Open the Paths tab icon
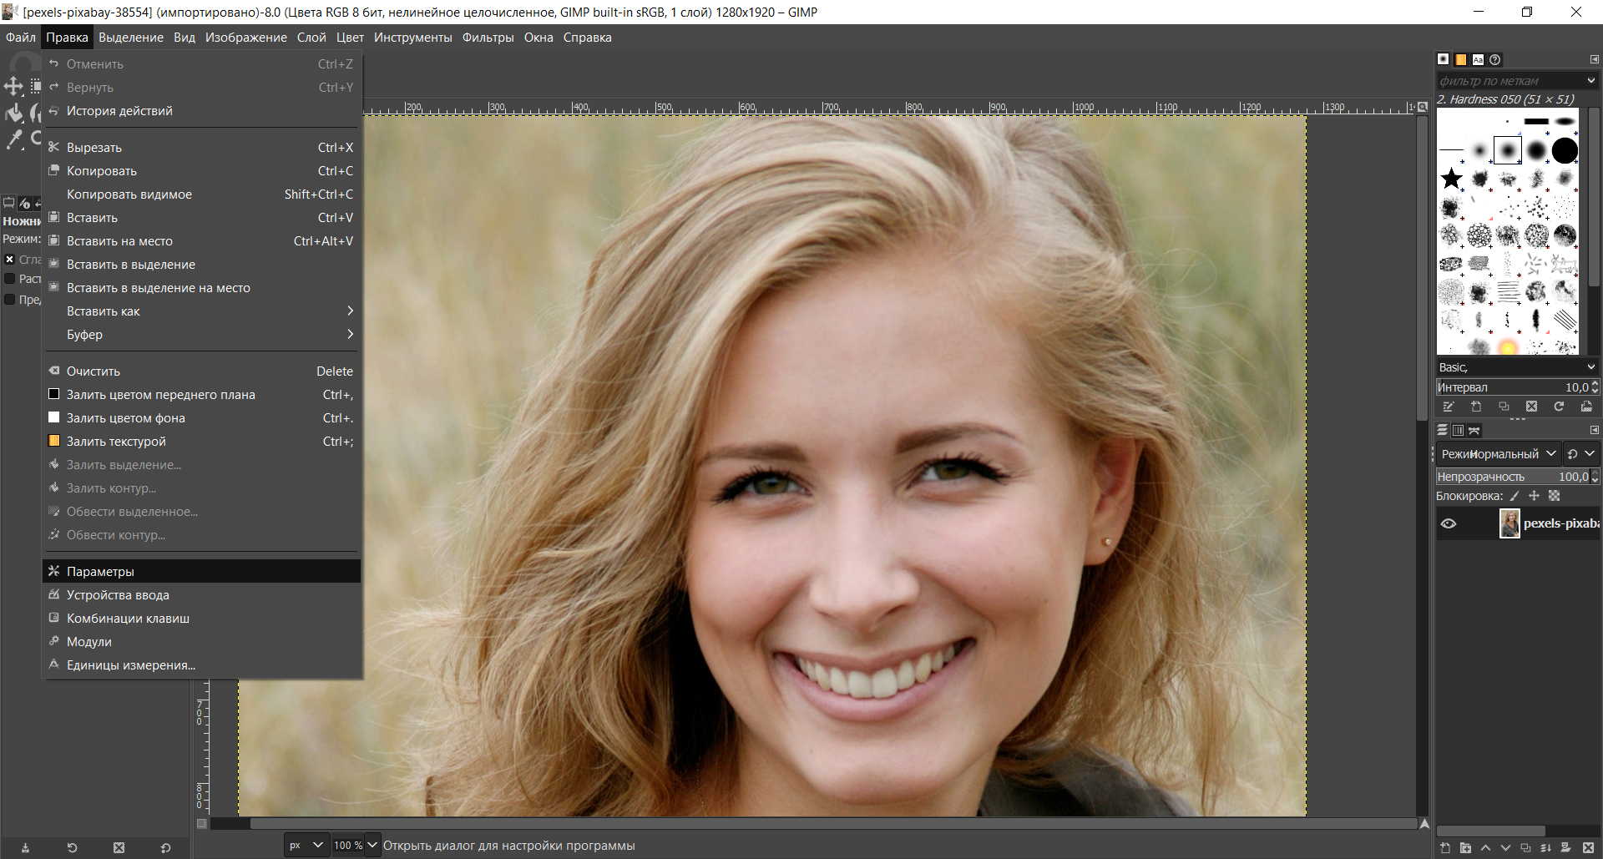The width and height of the screenshot is (1603, 859). (1474, 431)
